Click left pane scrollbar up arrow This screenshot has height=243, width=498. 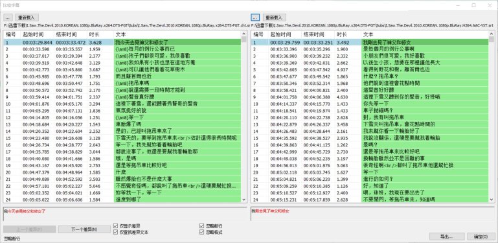coord(244,33)
